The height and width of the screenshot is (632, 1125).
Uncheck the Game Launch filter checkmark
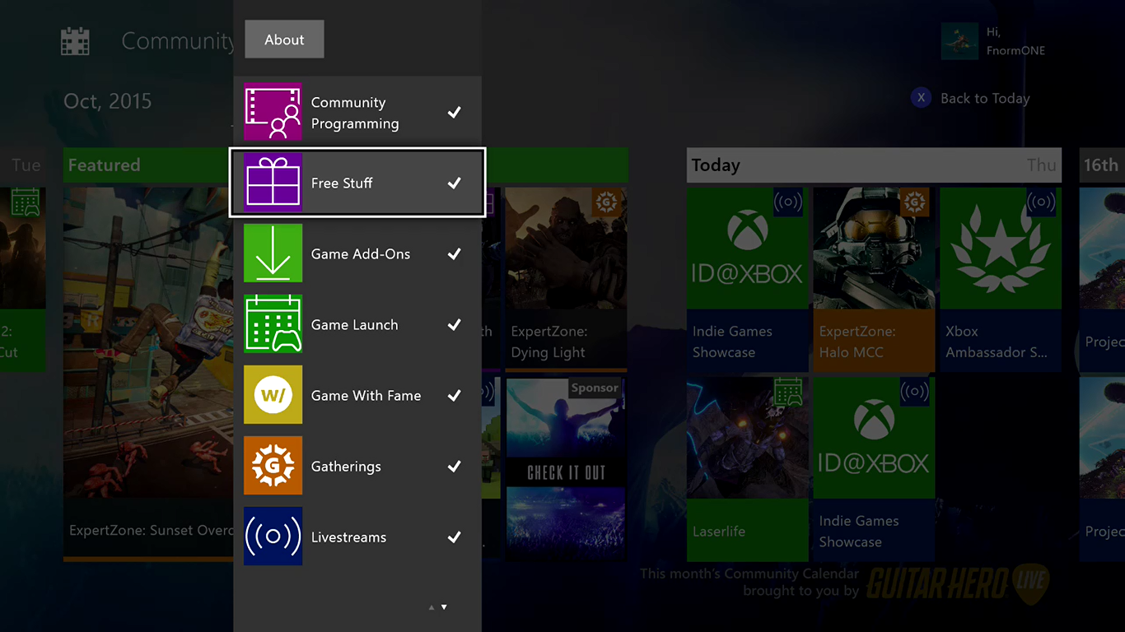[454, 324]
